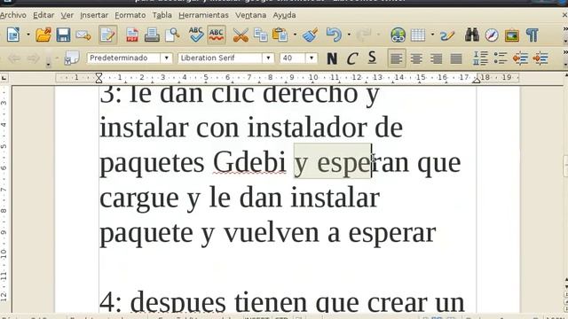
Task: Export directly as PDF icon
Action: pyautogui.click(x=132, y=35)
